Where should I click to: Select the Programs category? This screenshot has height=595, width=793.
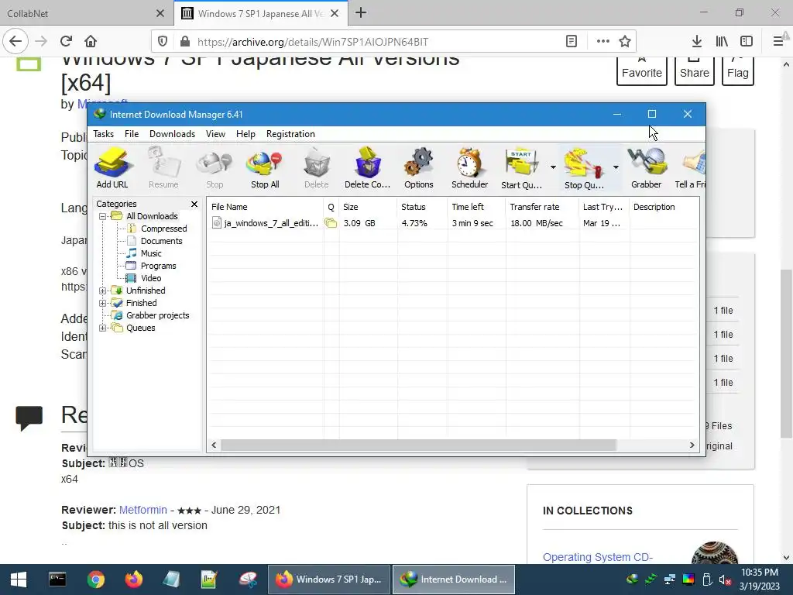(158, 267)
